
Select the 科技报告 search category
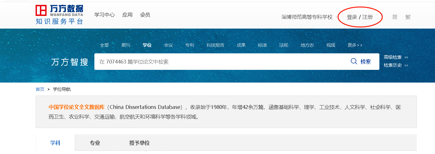coord(215,45)
